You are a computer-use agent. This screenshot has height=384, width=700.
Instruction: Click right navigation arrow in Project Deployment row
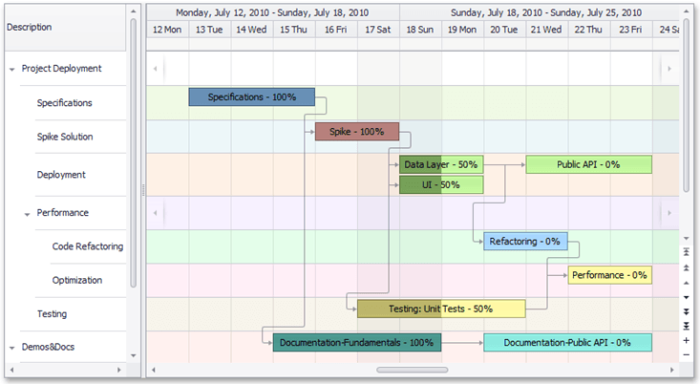pyautogui.click(x=669, y=69)
